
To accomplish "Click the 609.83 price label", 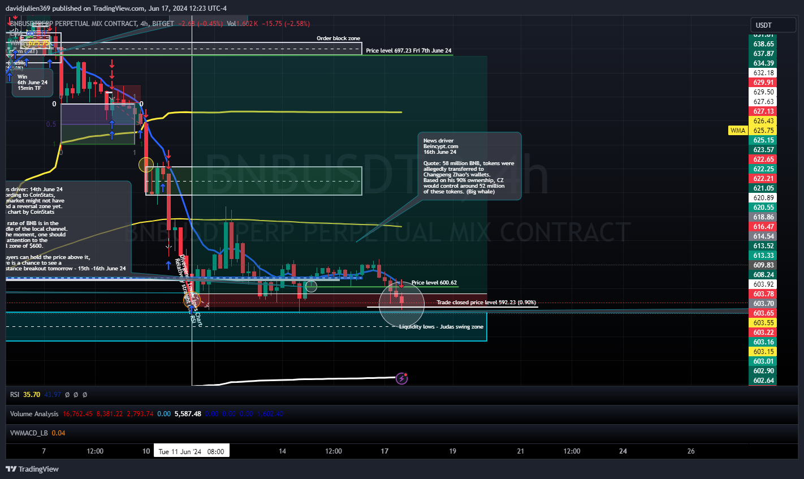I will tap(763, 265).
